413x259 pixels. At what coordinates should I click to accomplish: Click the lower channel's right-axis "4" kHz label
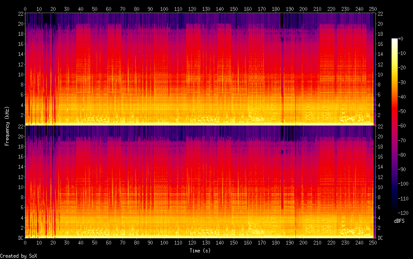pyautogui.click(x=379, y=218)
